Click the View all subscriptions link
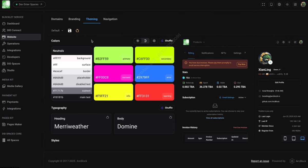The image size is (308, 168). click(x=215, y=118)
